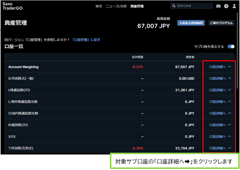Open 口座詳細へ for S:FX
This screenshot has height=170, width=240.
click(x=220, y=137)
